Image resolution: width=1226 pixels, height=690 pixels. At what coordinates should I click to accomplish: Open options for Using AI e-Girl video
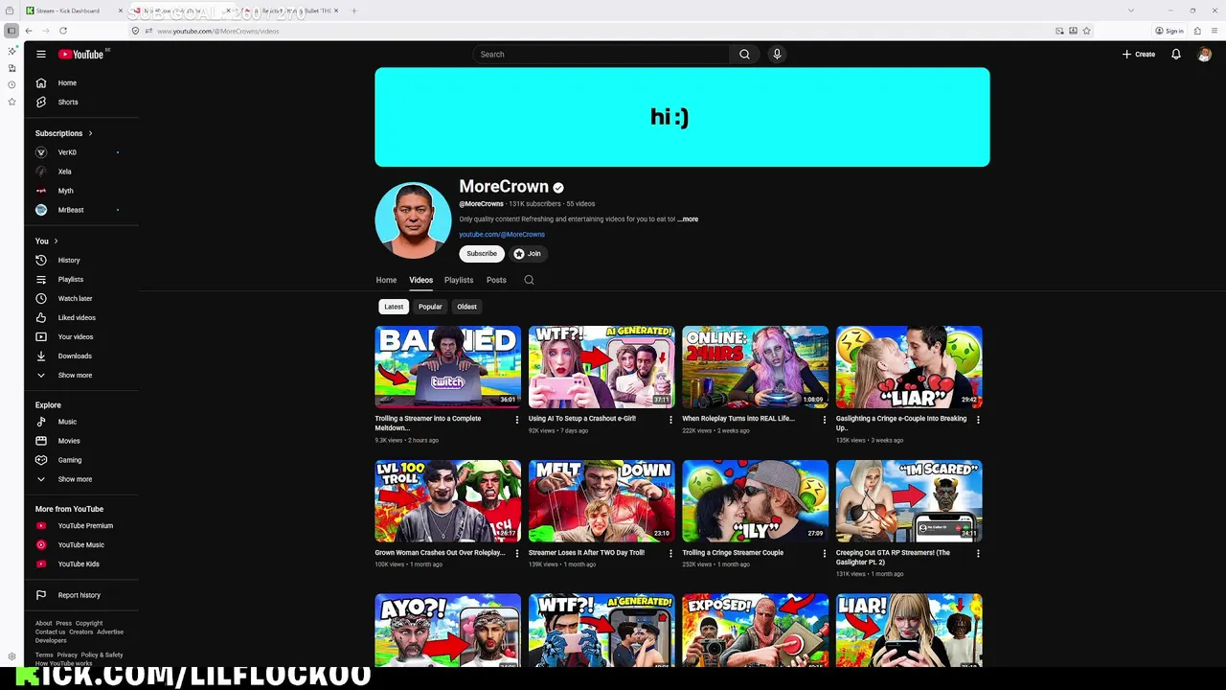pyautogui.click(x=670, y=420)
